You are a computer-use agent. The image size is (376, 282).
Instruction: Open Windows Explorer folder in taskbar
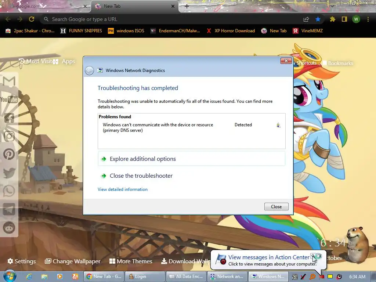[44, 276]
